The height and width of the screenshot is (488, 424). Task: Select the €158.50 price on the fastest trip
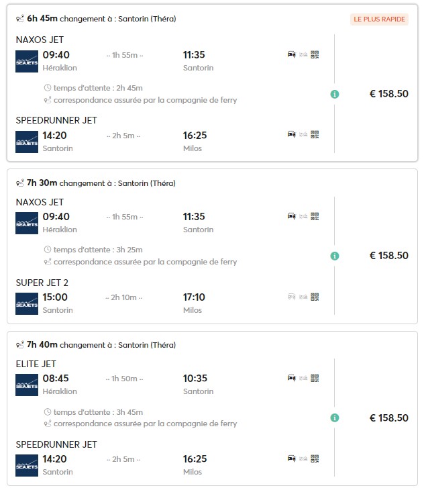click(x=388, y=94)
